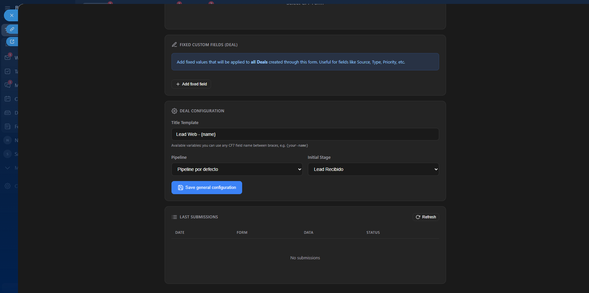
Task: Click the Title Template input field
Action: pos(305,134)
